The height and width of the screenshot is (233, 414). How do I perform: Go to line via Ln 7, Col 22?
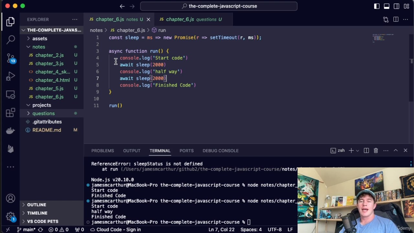click(222, 229)
